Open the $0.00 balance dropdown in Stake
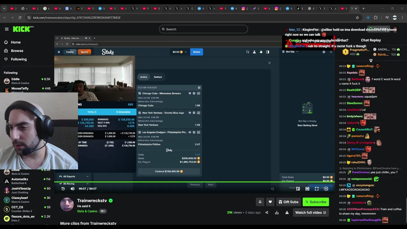Viewport: 407px width, 229px height. 180,52
